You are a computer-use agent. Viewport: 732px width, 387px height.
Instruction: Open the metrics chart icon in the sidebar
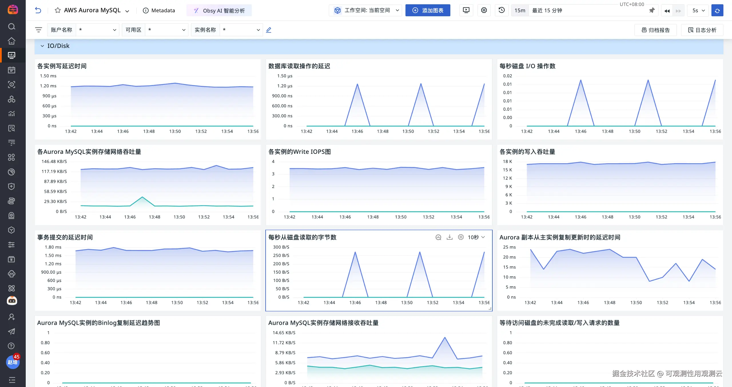point(11,114)
